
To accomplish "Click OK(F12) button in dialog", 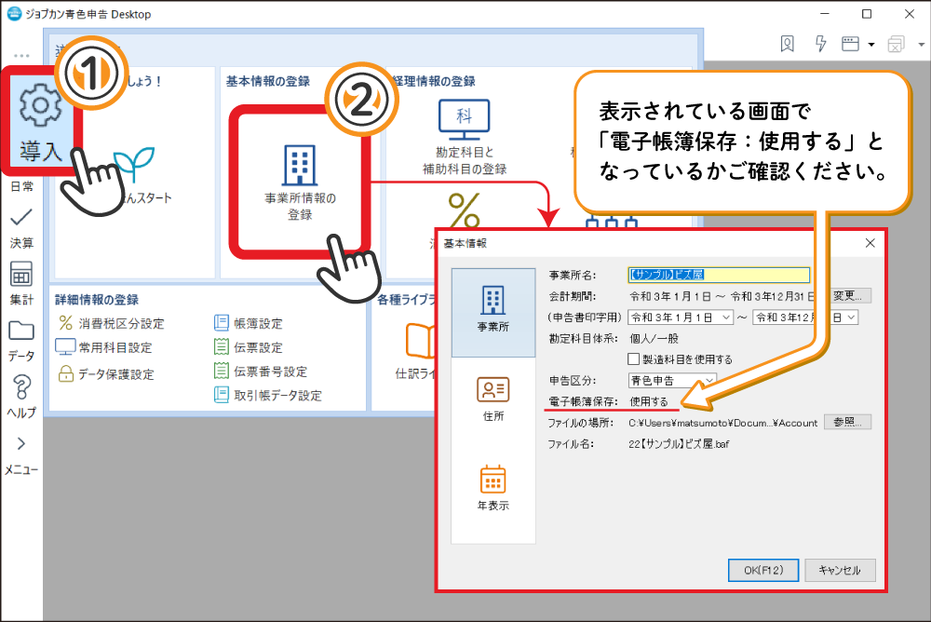I will pos(763,570).
